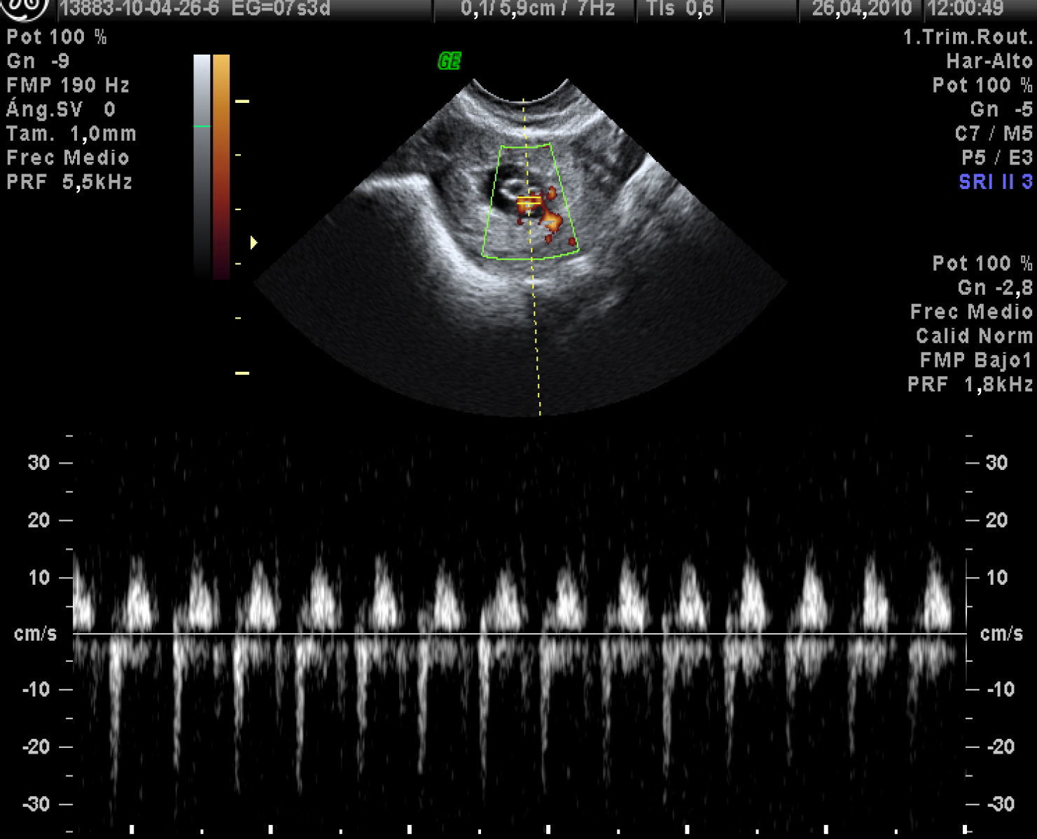Click the GE logo in the top-left corner
This screenshot has height=839, width=1037.
26,8
